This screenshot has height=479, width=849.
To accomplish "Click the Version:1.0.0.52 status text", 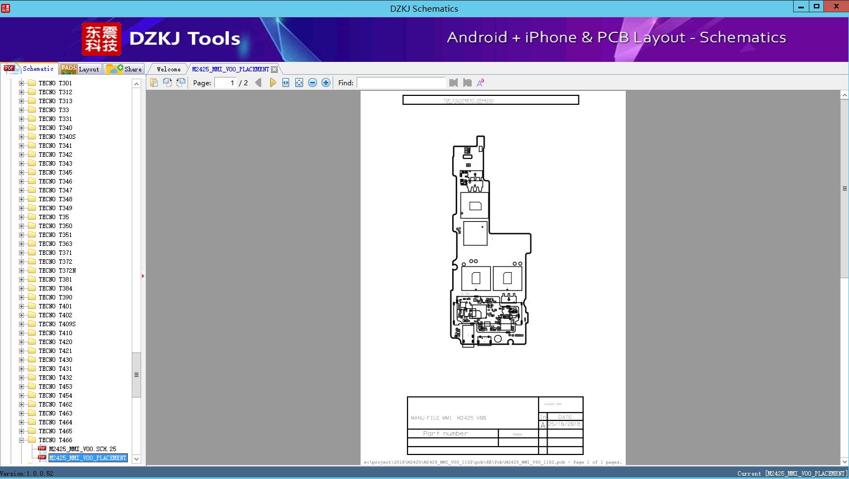I will click(27, 473).
